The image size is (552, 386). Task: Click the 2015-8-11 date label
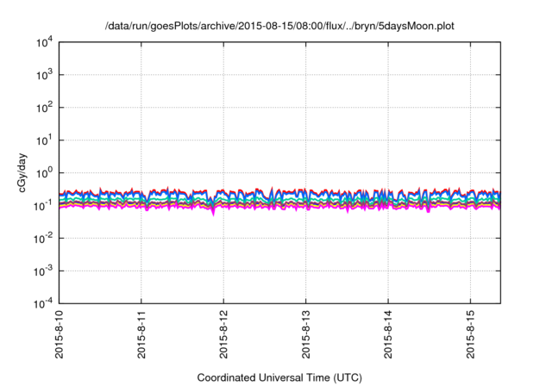141,334
